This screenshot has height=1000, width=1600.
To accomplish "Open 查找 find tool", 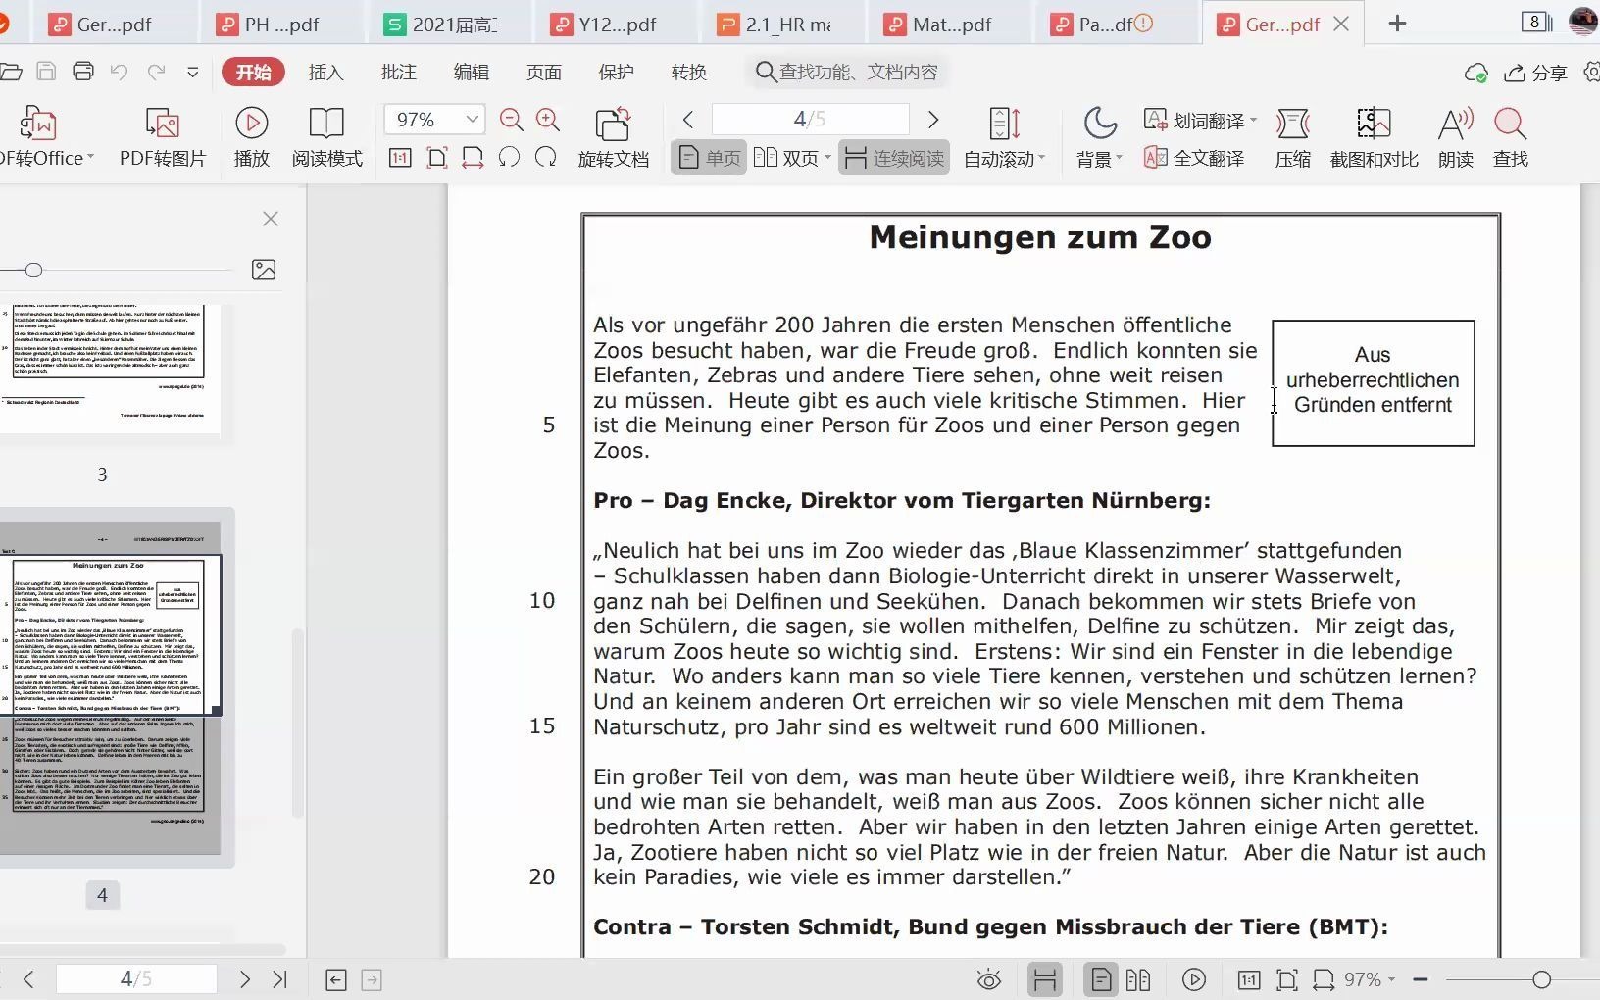I will (x=1511, y=136).
